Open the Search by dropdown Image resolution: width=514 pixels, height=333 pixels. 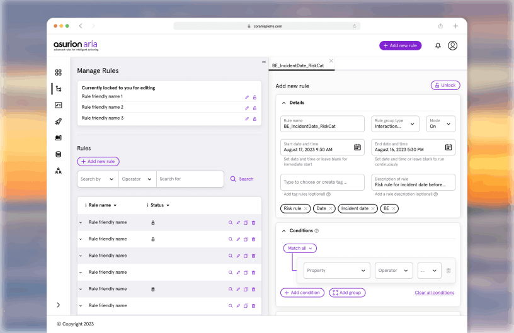[x=97, y=179]
